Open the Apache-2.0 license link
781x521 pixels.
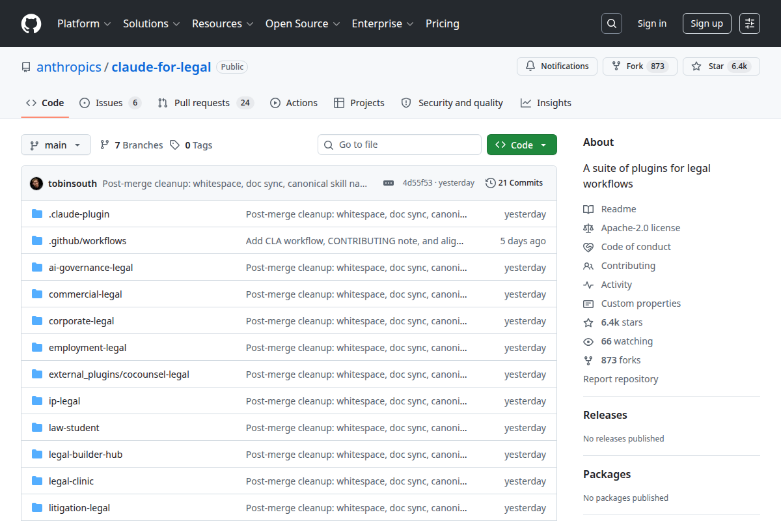pos(640,228)
